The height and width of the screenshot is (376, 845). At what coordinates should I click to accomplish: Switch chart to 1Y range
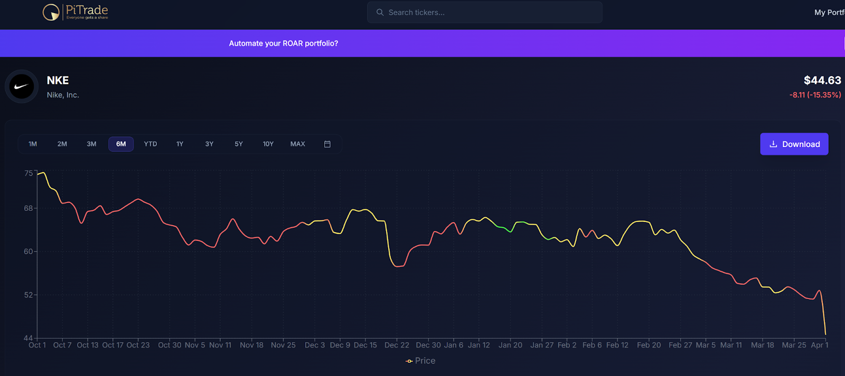tap(180, 144)
